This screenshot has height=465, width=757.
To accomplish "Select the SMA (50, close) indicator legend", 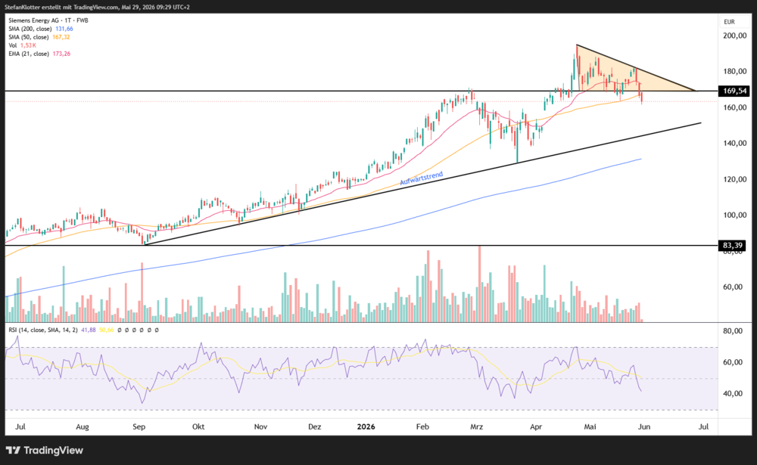I will tap(39, 37).
